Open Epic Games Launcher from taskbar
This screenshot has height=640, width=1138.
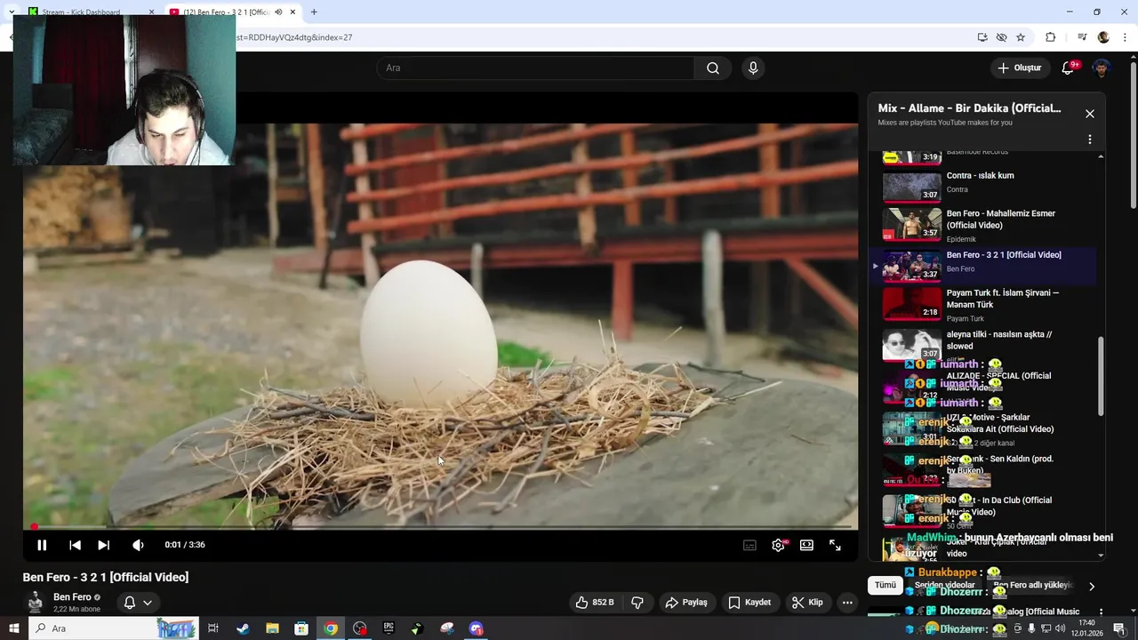click(389, 628)
